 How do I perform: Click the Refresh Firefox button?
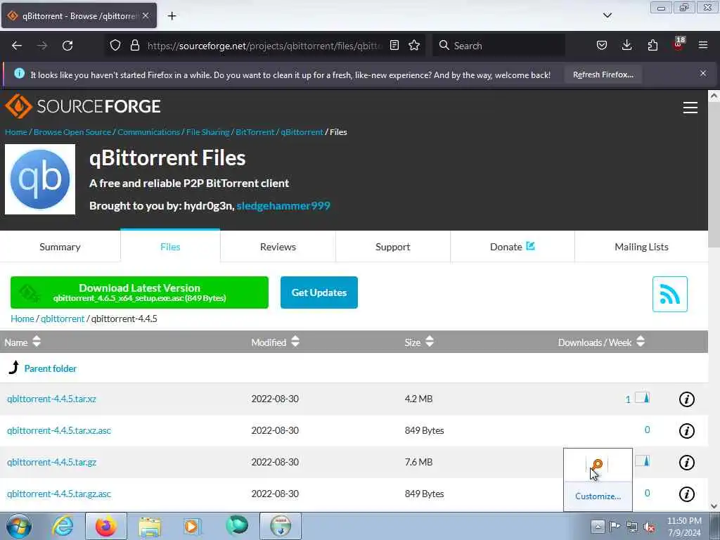tap(603, 75)
